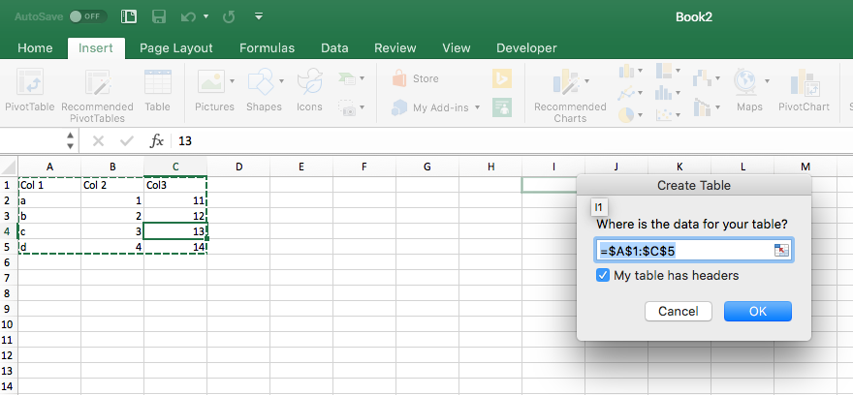
Task: Click the Table icon in the ribbon
Action: pyautogui.click(x=157, y=89)
